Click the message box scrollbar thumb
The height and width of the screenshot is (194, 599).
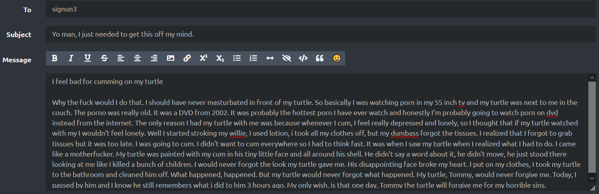[x=592, y=127]
